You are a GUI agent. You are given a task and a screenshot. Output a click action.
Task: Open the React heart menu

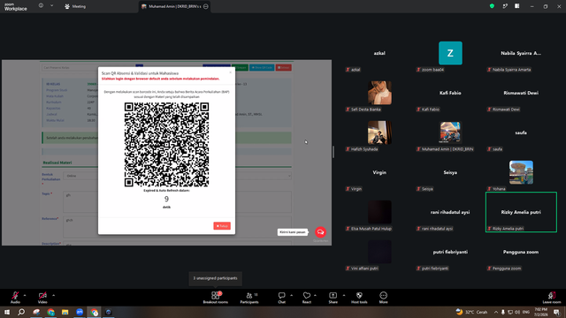(307, 298)
